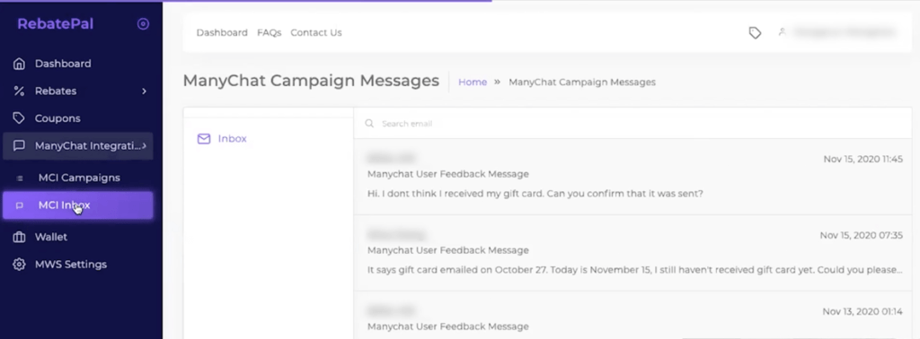
Task: Open the user profile icon menu
Action: point(782,32)
